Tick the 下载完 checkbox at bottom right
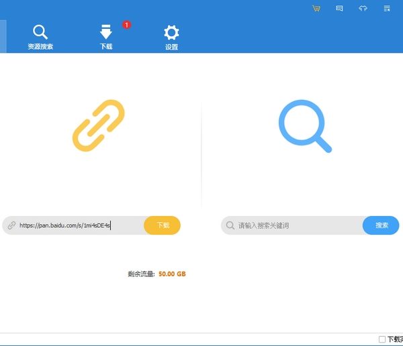The height and width of the screenshot is (346, 403). [x=382, y=340]
